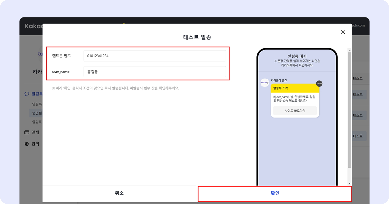Click the 핸드폰 번호 field label

pyautogui.click(x=62, y=56)
